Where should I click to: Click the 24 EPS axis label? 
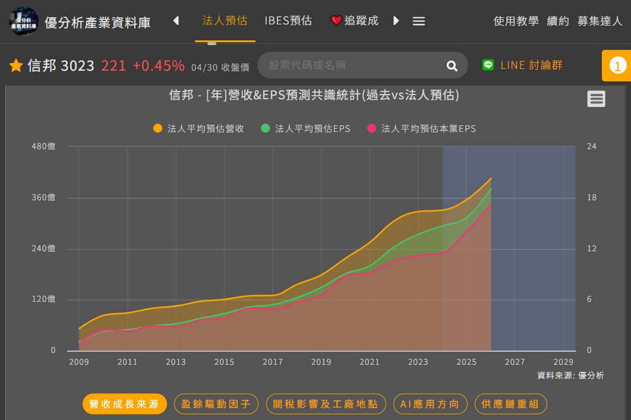click(x=592, y=147)
